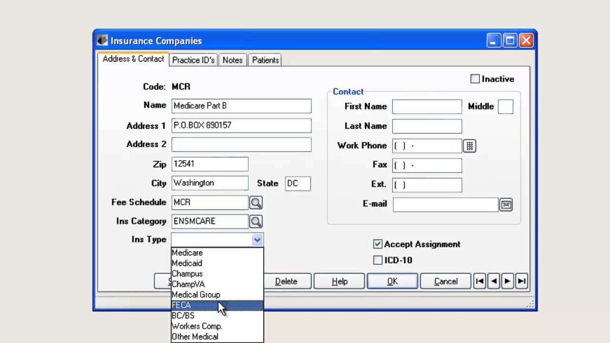Click the Insurance Companies title bar icon
The height and width of the screenshot is (343, 610).
102,40
